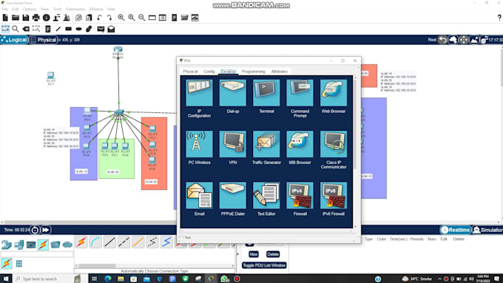Open the Programming tab
The image size is (503, 283).
pyautogui.click(x=253, y=71)
